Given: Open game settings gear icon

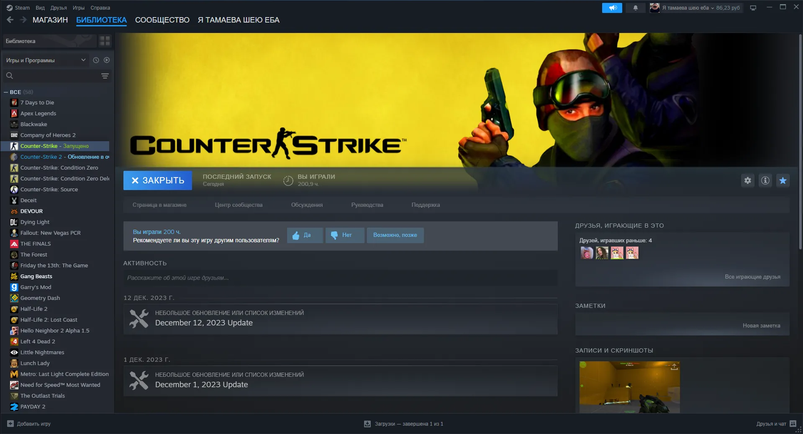Looking at the screenshot, I should point(747,180).
